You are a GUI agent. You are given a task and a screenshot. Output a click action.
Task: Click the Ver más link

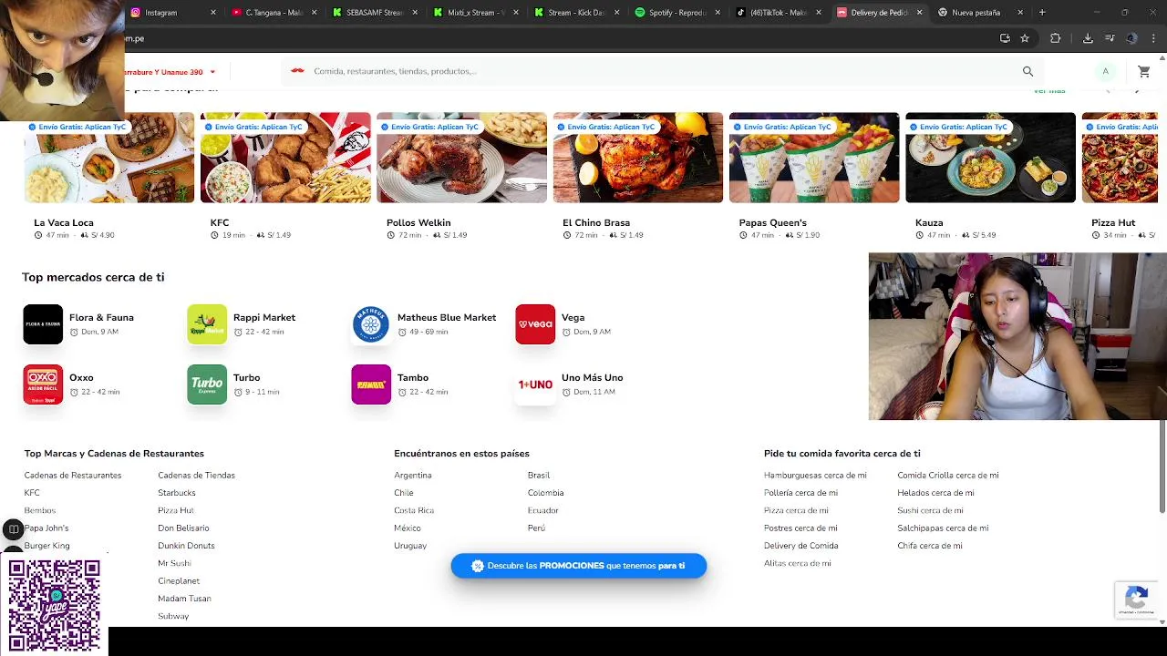point(1049,90)
